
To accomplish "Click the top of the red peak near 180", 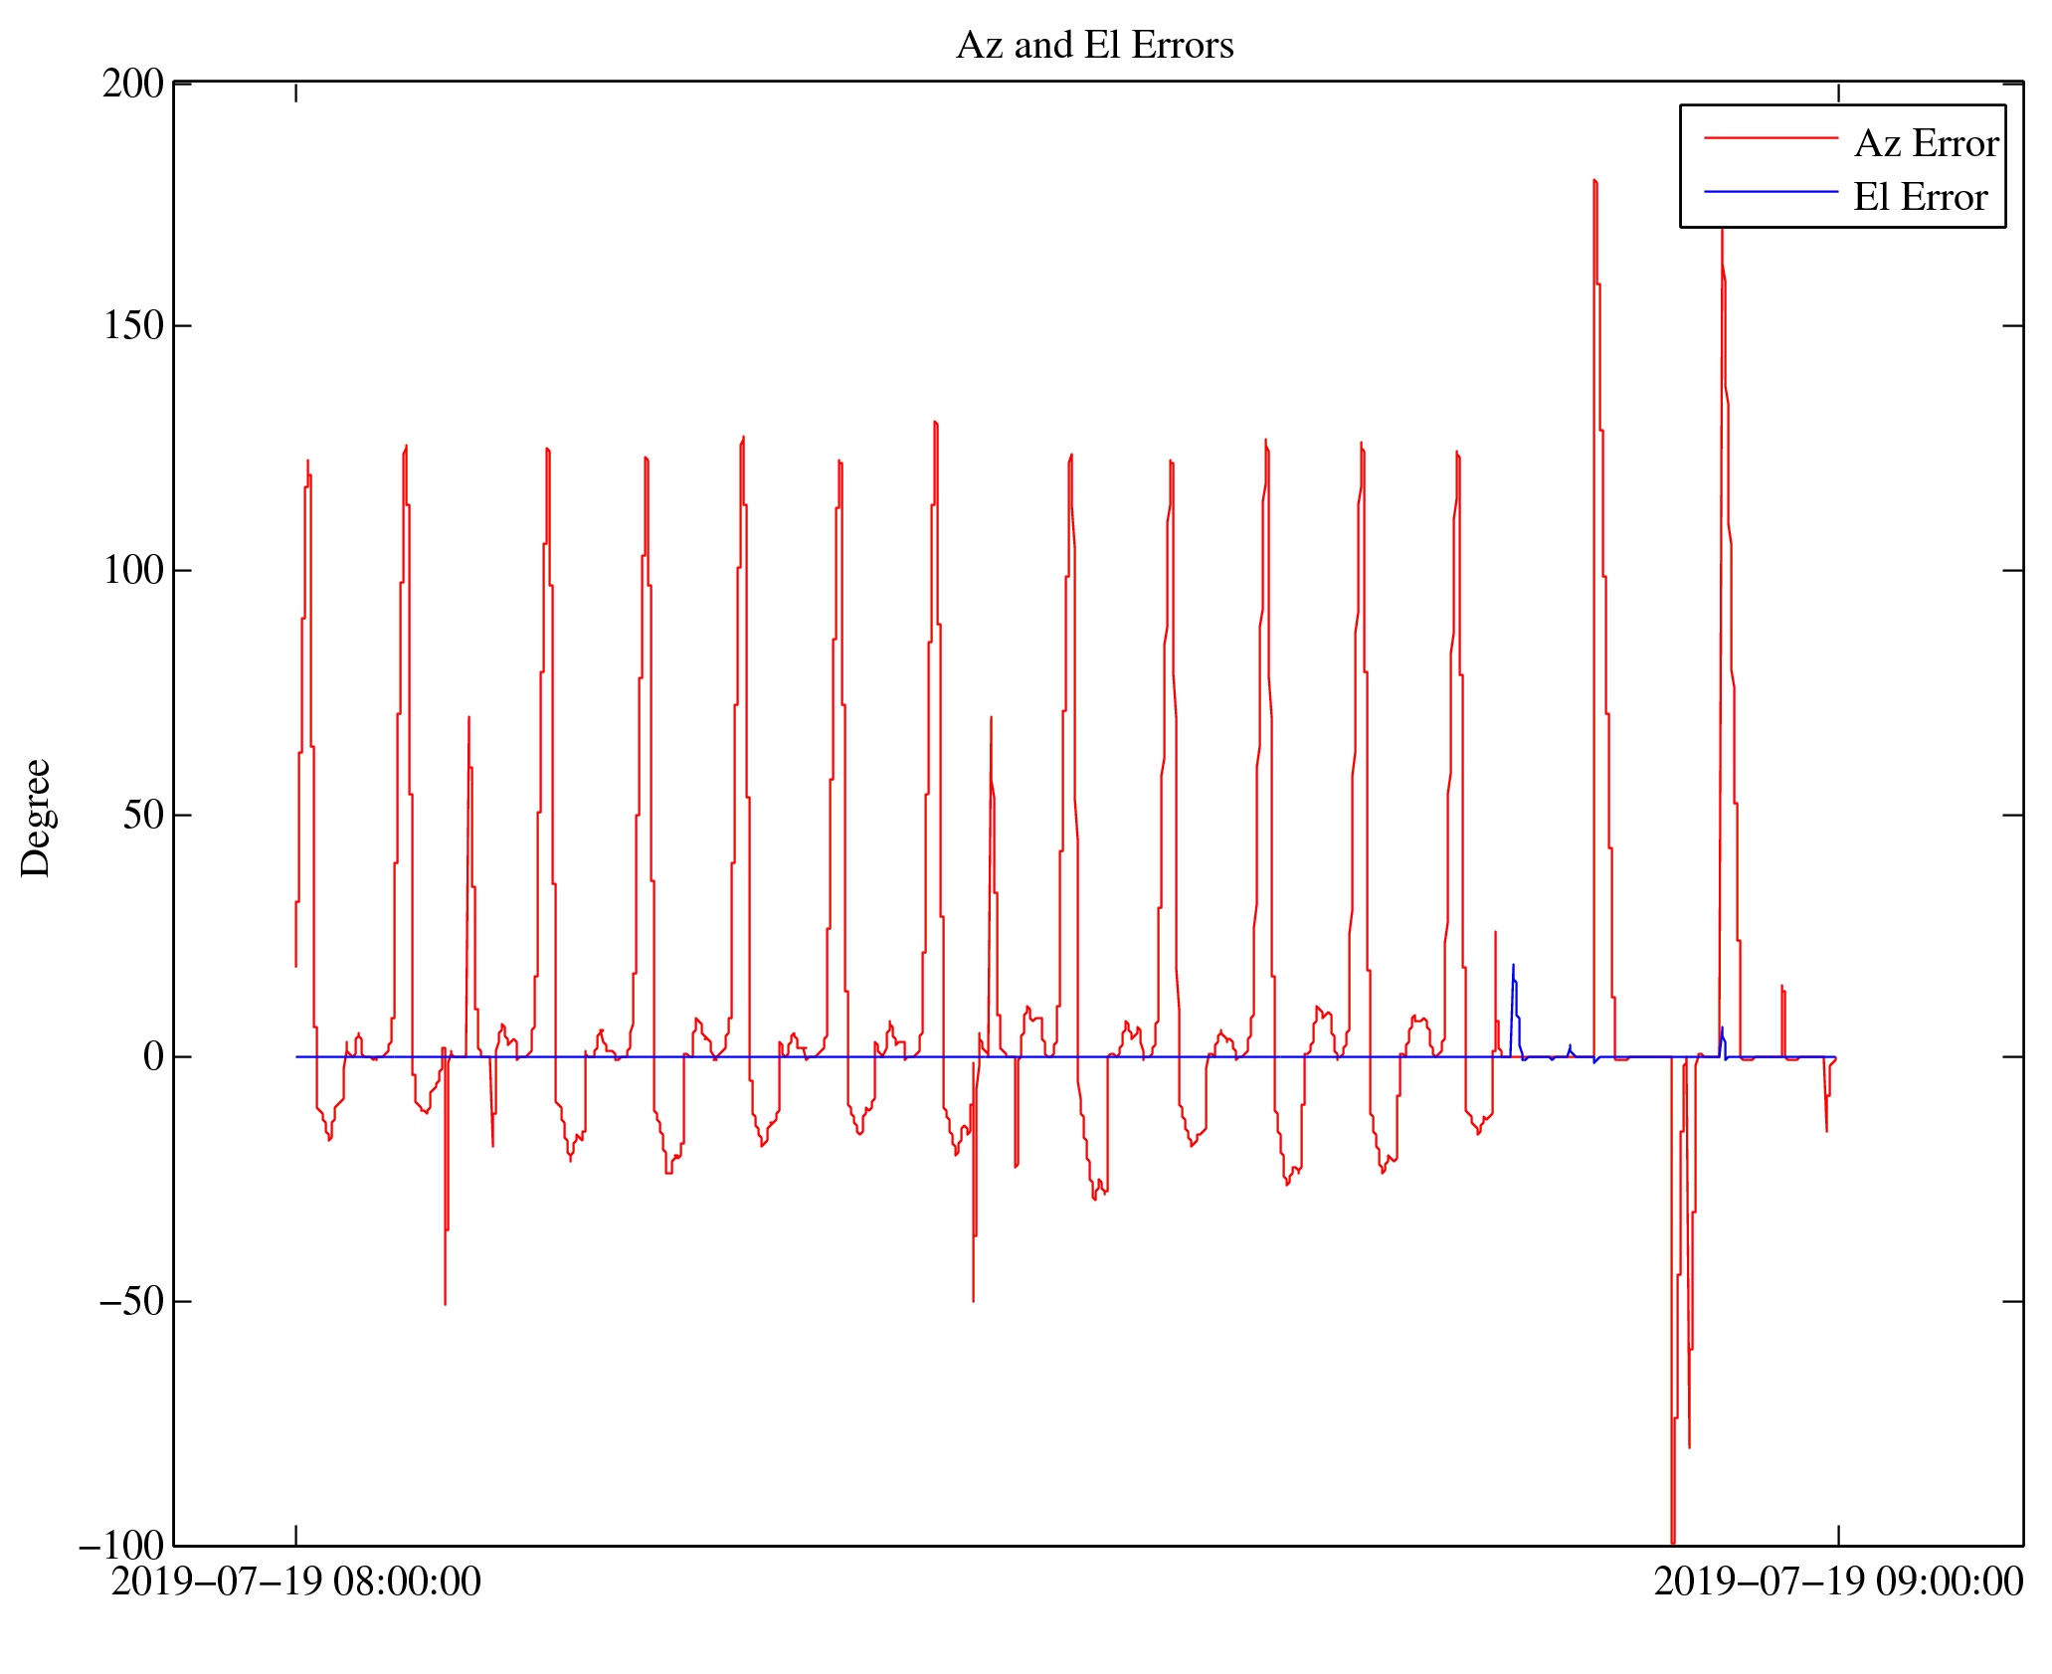I will [x=1594, y=182].
